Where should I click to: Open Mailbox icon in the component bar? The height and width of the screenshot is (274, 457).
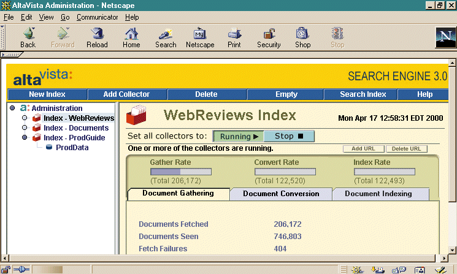pyautogui.click(x=378, y=270)
